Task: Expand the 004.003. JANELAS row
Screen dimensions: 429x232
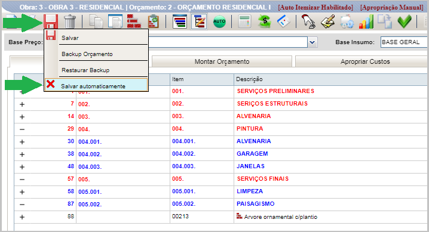Action: 22,167
